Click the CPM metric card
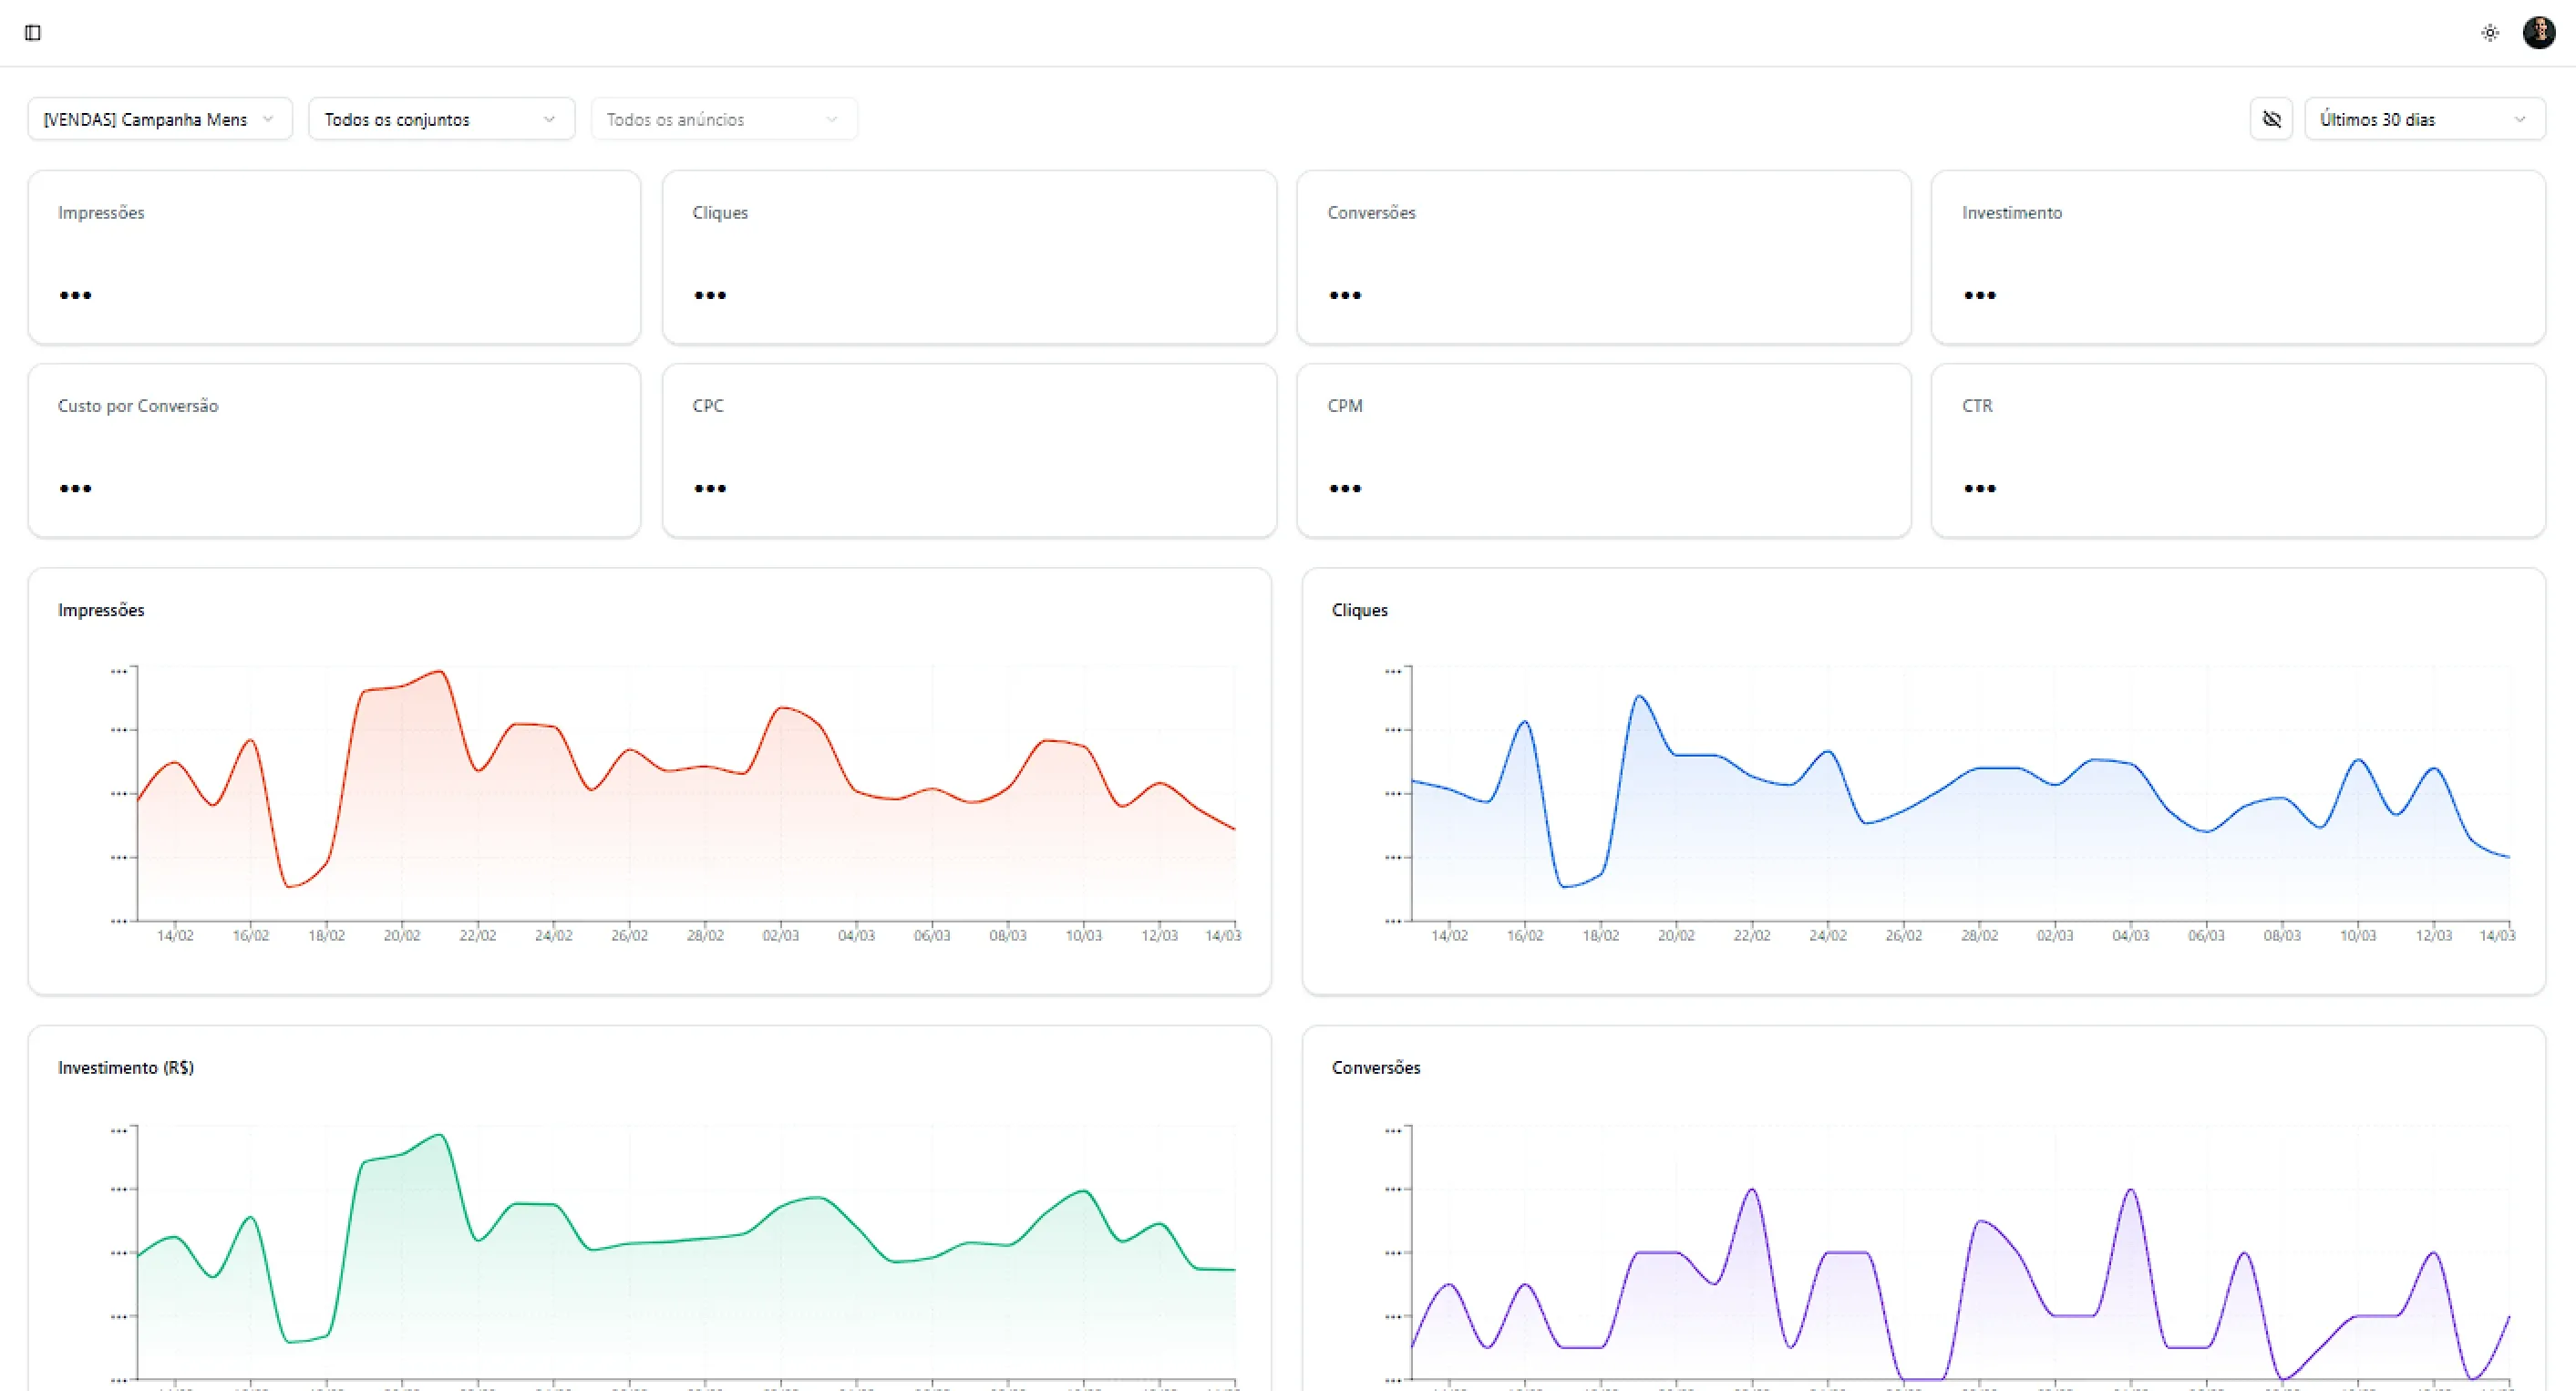 point(1603,450)
